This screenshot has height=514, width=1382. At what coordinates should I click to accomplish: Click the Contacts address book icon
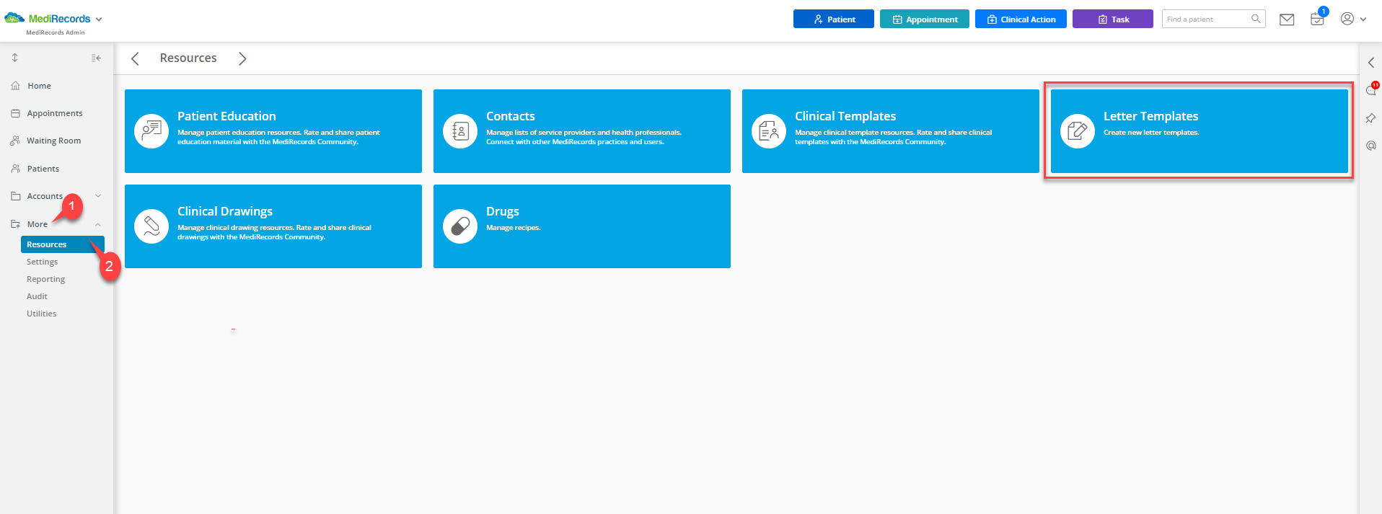click(460, 131)
